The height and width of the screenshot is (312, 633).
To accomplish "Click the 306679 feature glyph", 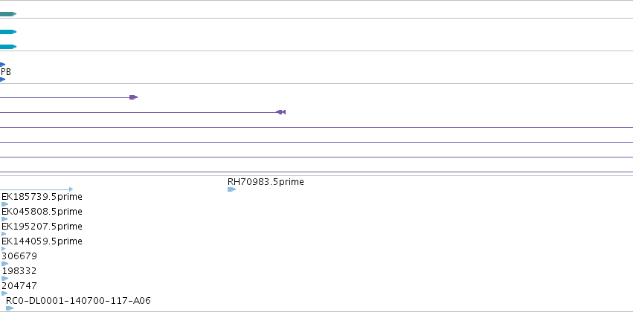I will [x=5, y=264].
